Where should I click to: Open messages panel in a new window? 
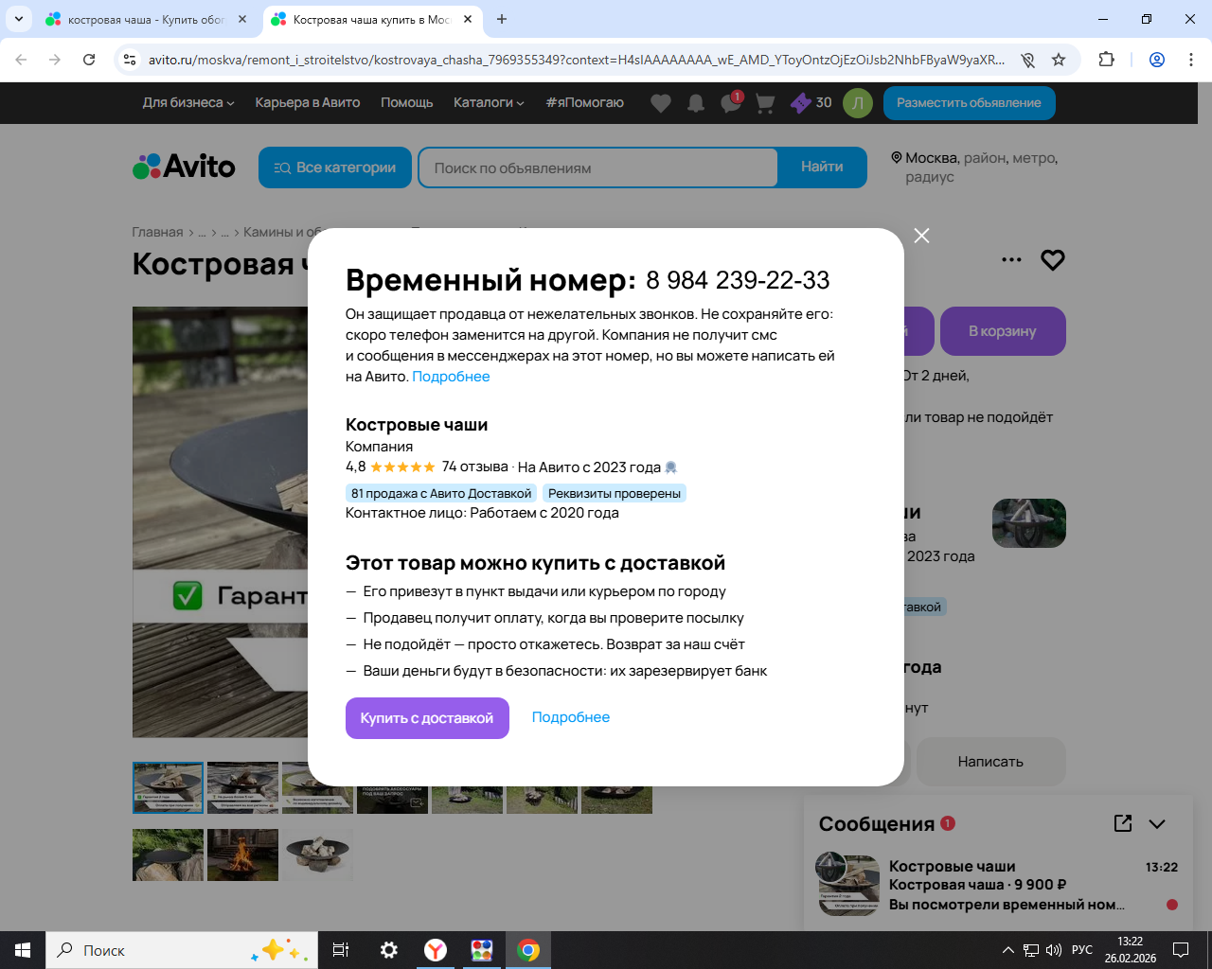(1123, 823)
